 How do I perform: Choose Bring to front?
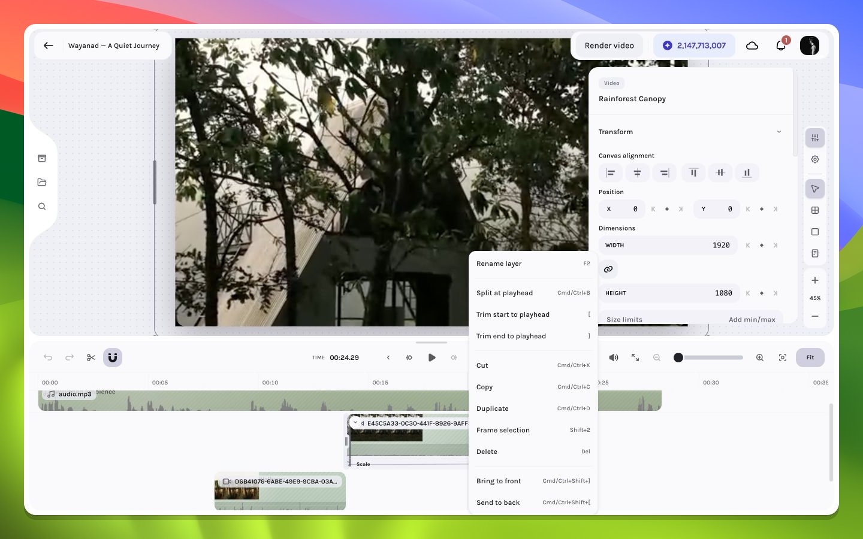tap(533, 481)
